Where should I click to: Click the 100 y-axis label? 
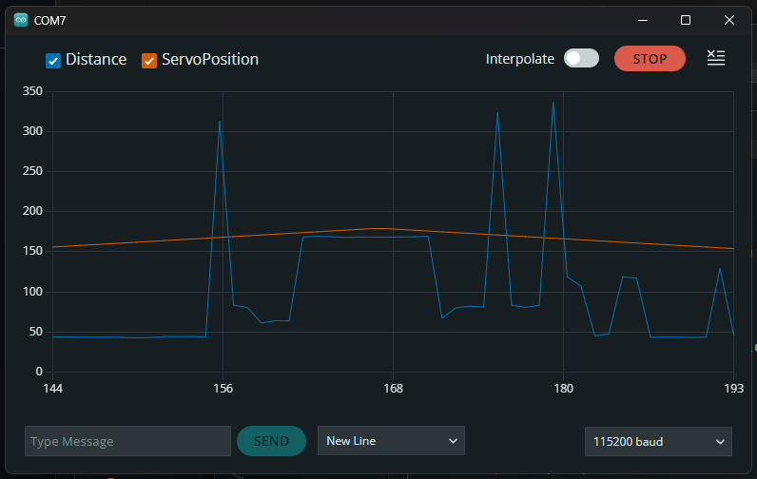coord(32,292)
